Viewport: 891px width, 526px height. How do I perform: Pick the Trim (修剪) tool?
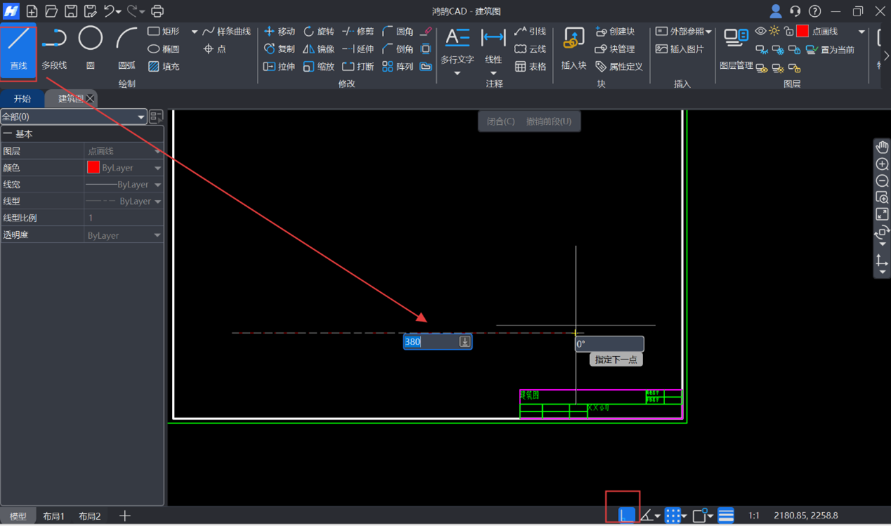tap(358, 32)
